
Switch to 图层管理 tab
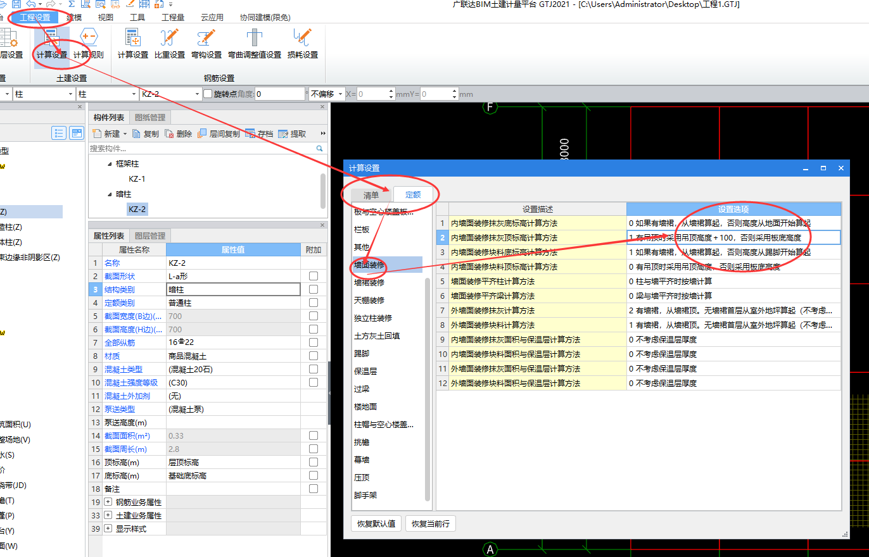[150, 235]
